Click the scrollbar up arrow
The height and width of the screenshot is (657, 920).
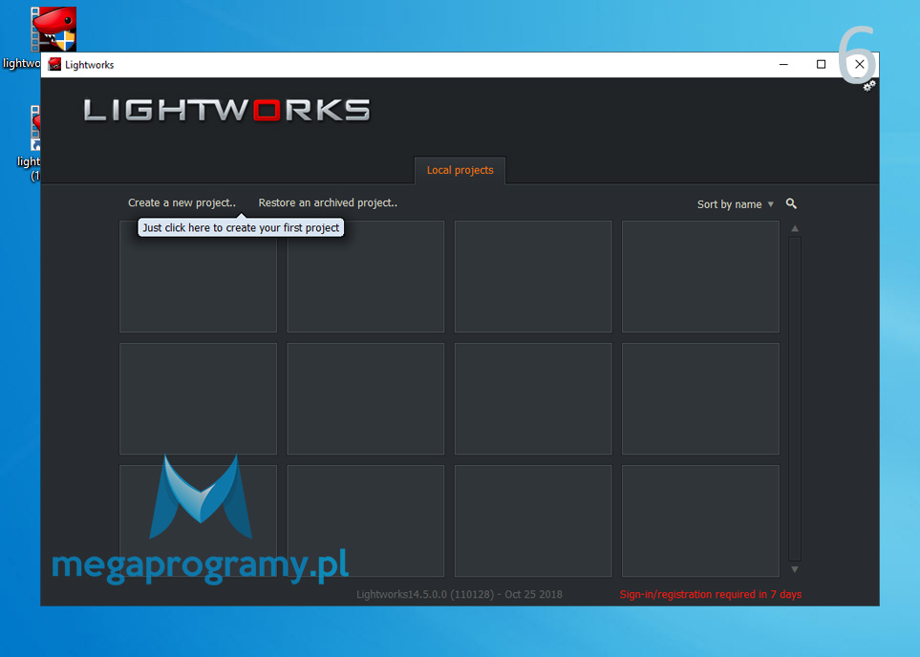[795, 229]
